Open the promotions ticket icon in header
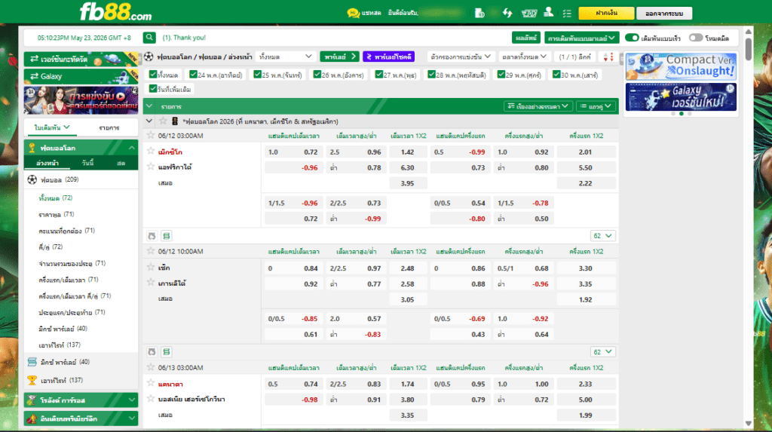 click(528, 14)
